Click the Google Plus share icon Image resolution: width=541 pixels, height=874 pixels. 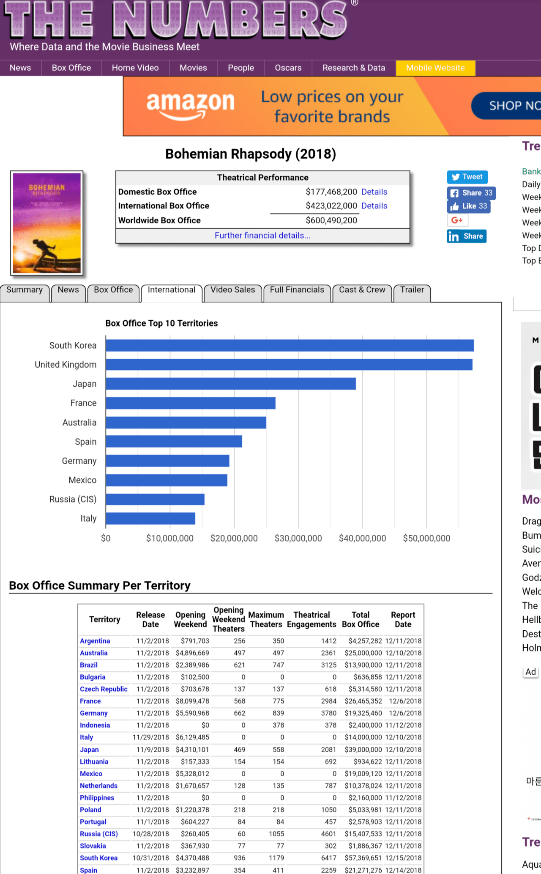pyautogui.click(x=457, y=220)
